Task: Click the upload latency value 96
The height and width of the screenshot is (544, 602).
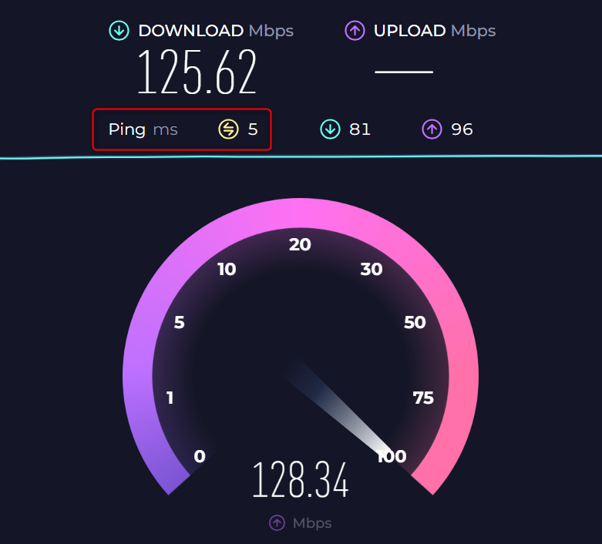Action: [462, 129]
